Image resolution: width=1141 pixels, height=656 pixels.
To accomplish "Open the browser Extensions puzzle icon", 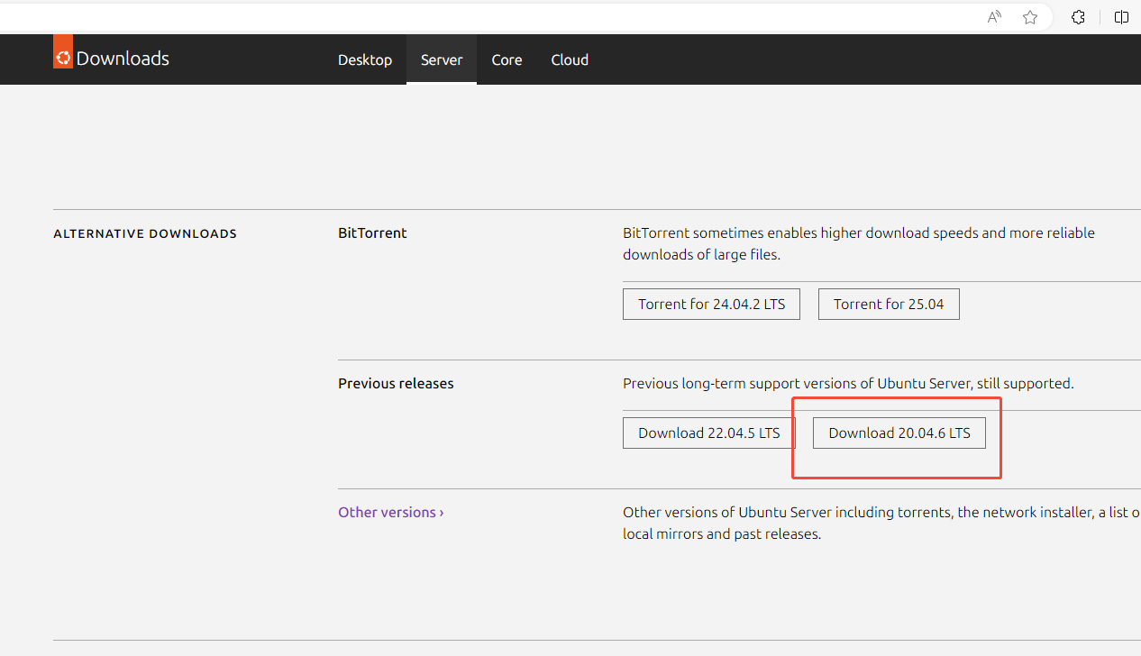I will 1078,17.
